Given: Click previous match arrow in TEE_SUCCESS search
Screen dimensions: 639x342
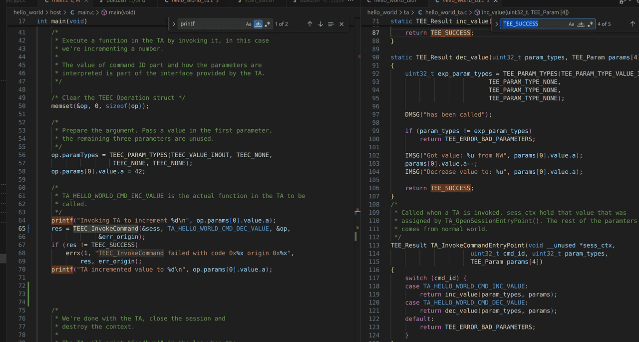Looking at the screenshot, I should click(633, 24).
